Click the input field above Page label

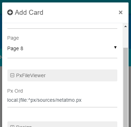pos(62,26)
